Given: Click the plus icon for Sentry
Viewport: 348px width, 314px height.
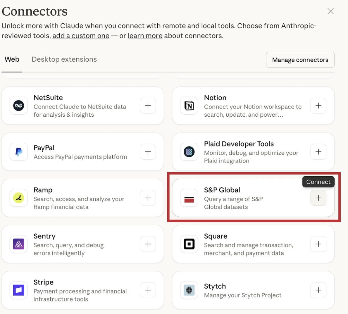Looking at the screenshot, I should [148, 244].
